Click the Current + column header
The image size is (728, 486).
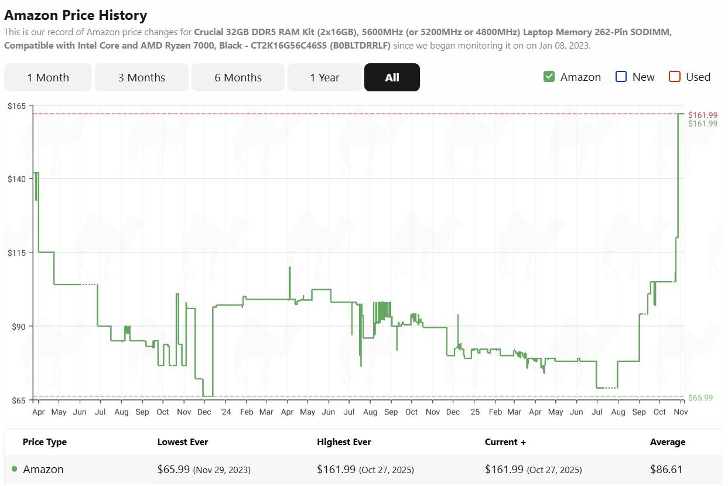(505, 442)
